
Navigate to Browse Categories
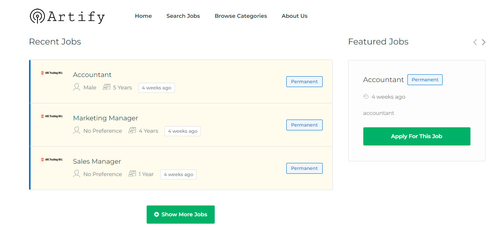coord(241,16)
